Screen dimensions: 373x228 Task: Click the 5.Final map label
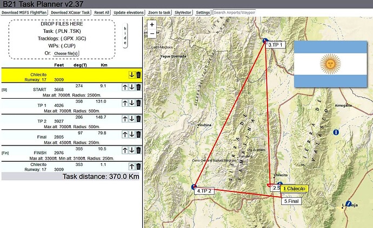coord(291,201)
